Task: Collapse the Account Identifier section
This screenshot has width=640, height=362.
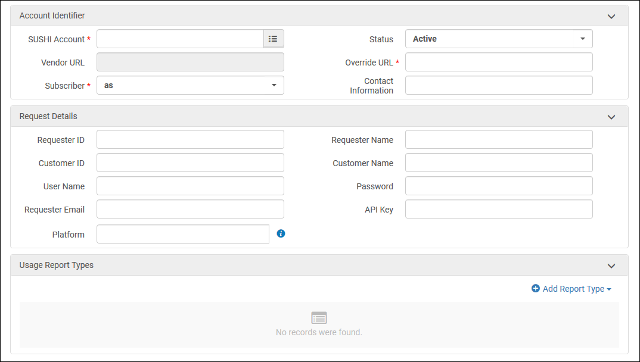Action: point(611,16)
